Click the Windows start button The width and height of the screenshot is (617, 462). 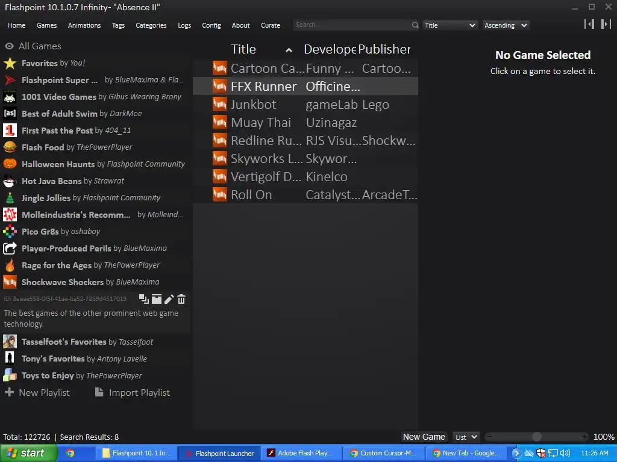[x=28, y=454]
